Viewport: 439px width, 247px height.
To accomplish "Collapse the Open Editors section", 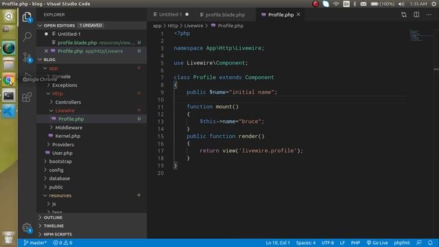I will point(91,25).
